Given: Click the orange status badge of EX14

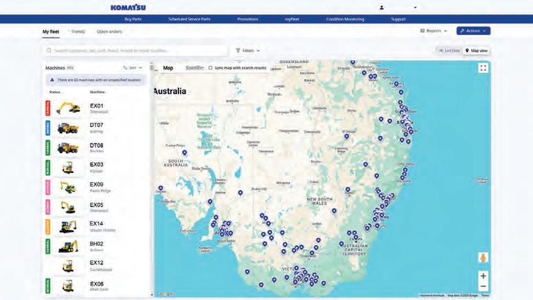Looking at the screenshot, I should pos(47,227).
